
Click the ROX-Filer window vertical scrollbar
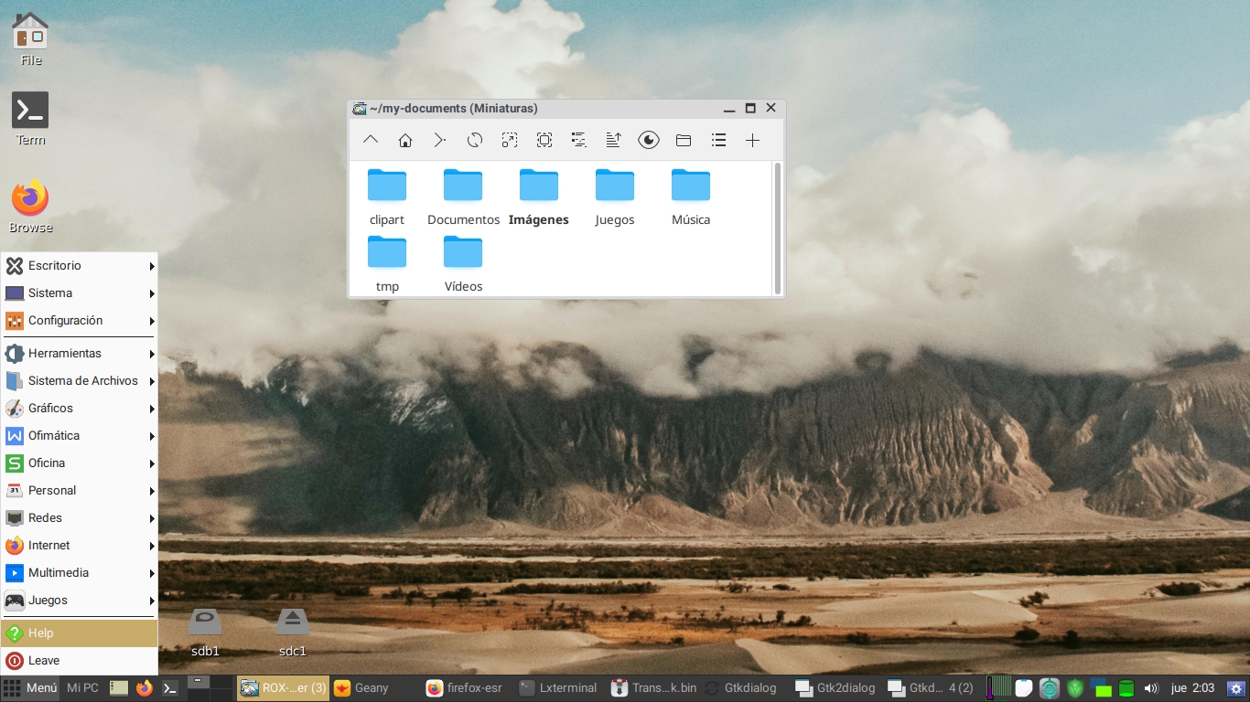tap(778, 229)
